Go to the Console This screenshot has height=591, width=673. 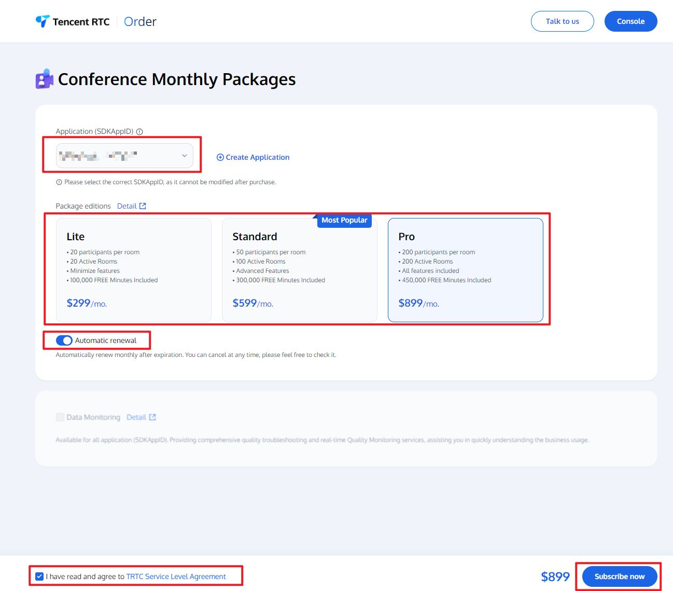(x=630, y=21)
